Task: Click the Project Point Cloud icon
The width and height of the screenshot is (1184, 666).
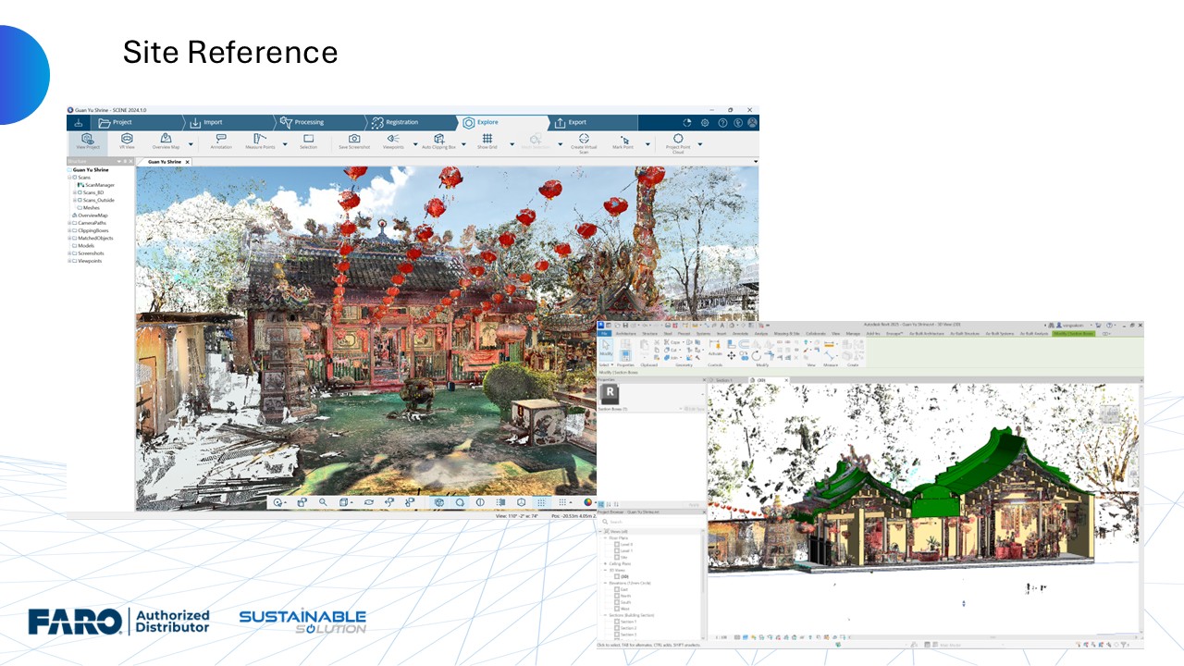Action: pyautogui.click(x=678, y=139)
